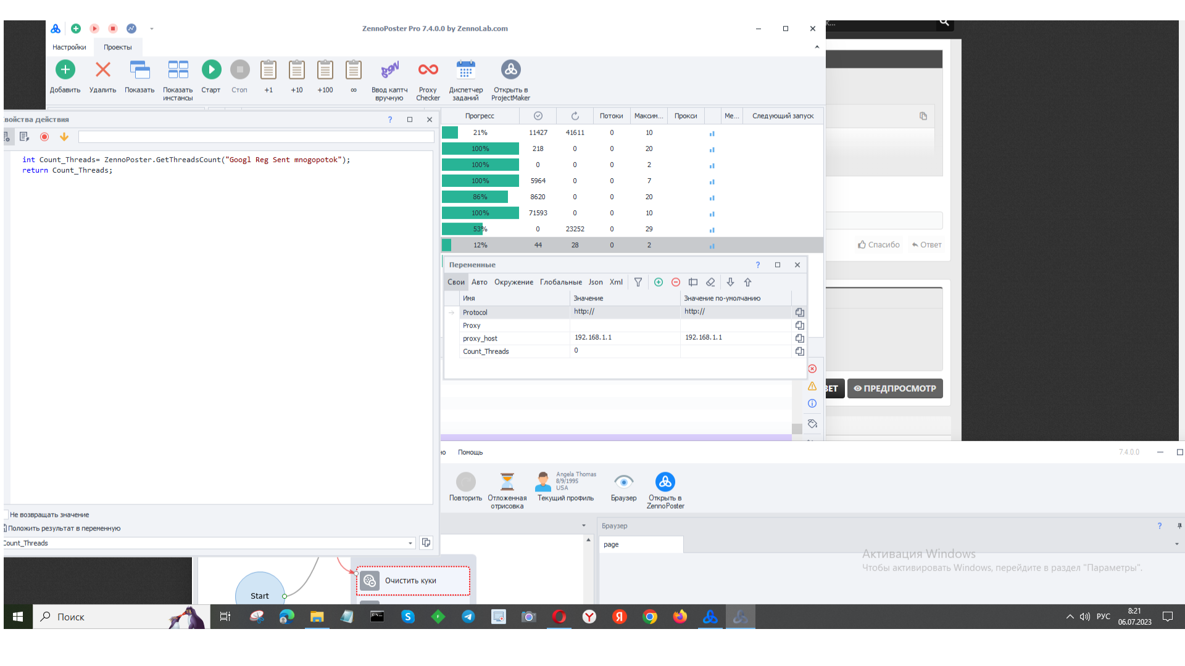Click Открыть в ZennoPoster icon
1185x666 pixels.
point(665,482)
